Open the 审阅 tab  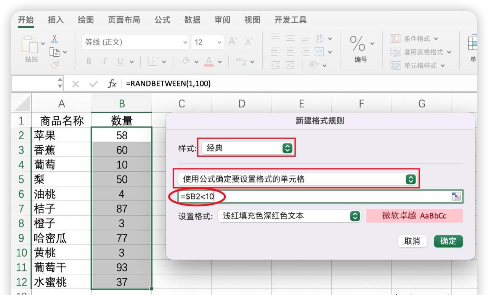222,20
